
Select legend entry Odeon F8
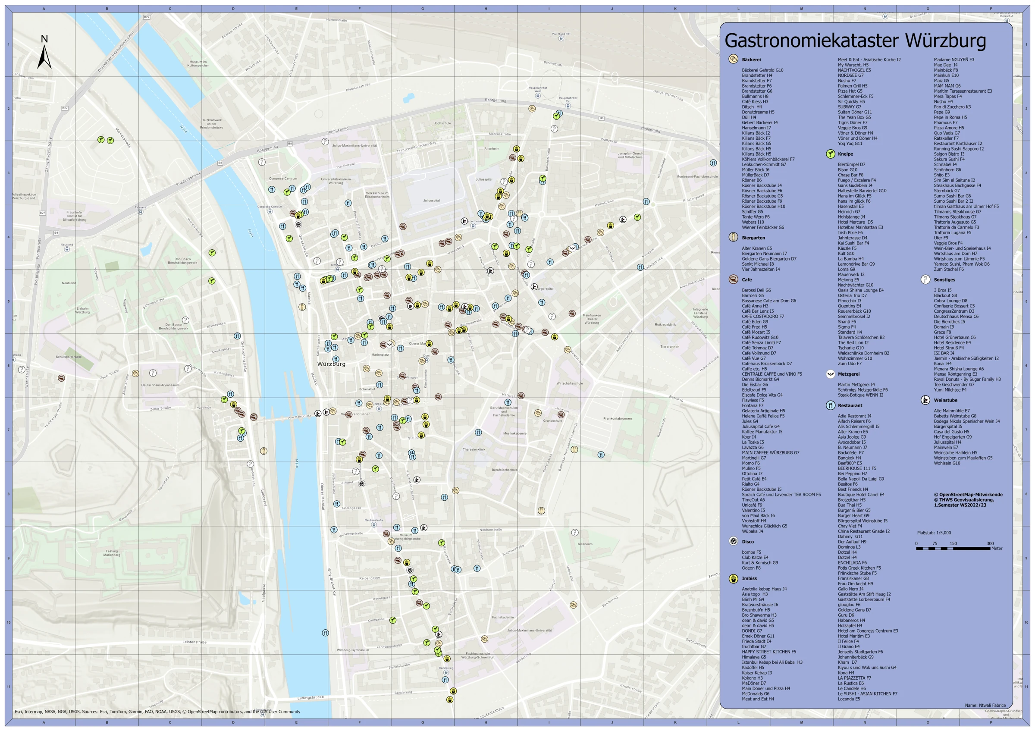[x=751, y=568]
